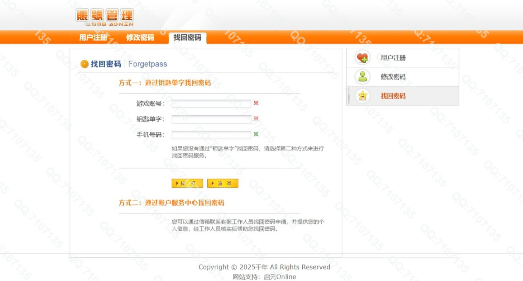
Task: Focus the 游戏账号 input field
Action: [211, 104]
